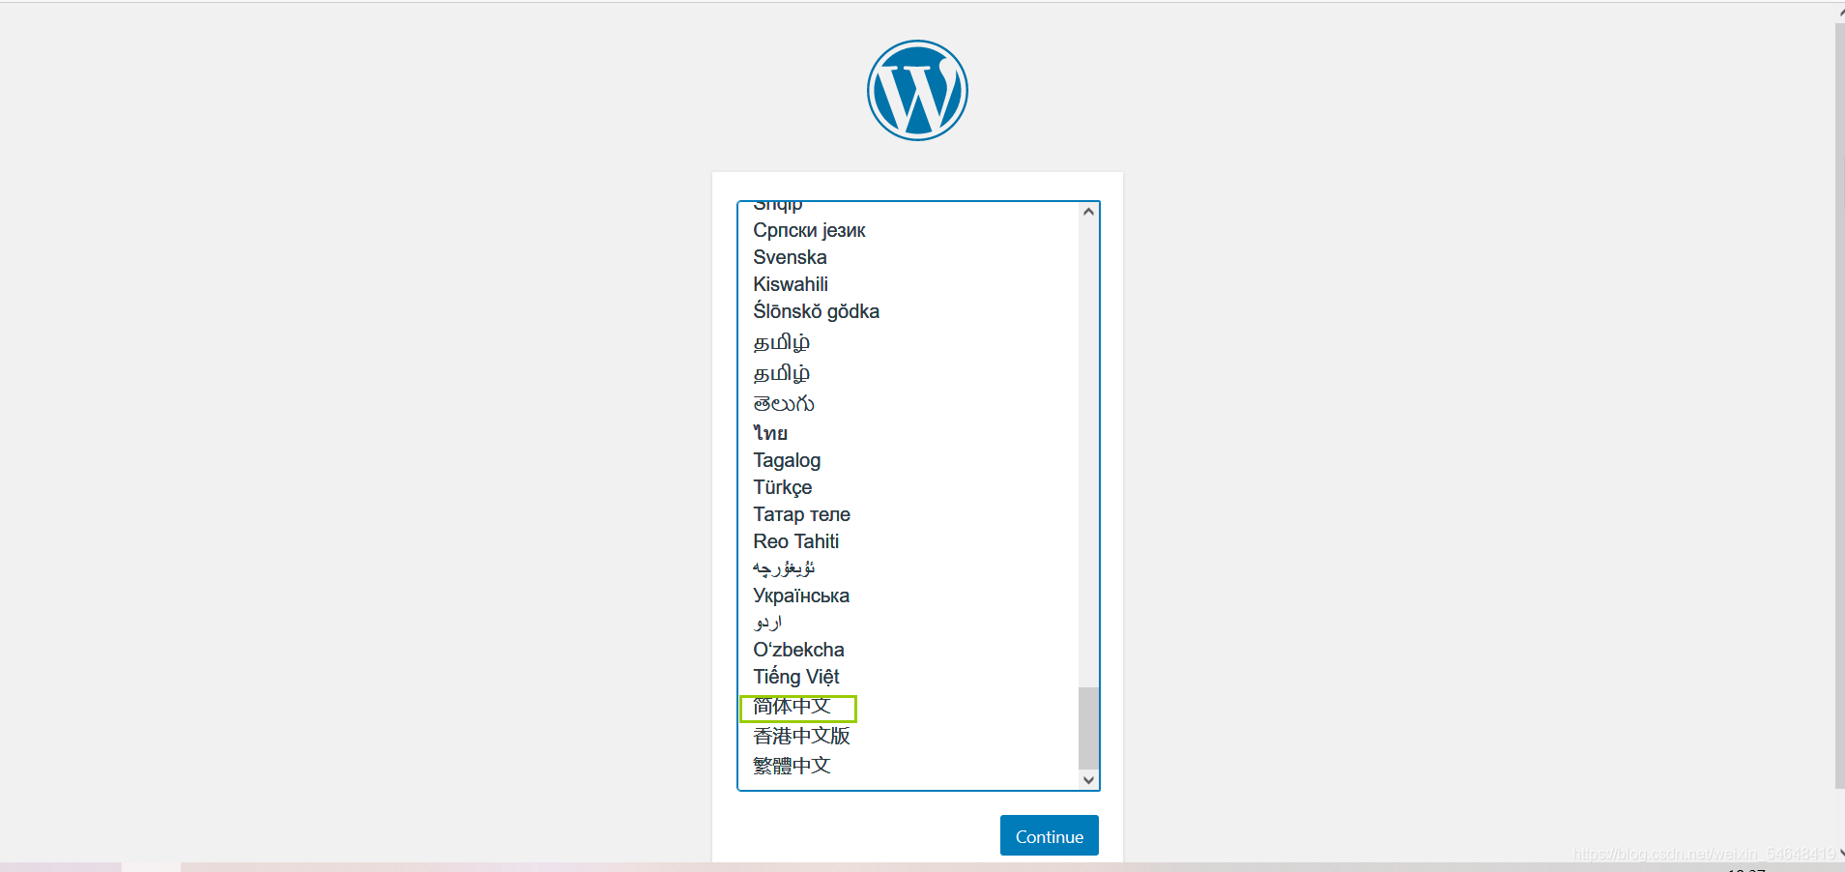The height and width of the screenshot is (872, 1845).
Task: Select 繁體中文 Traditional Chinese
Action: click(x=792, y=766)
